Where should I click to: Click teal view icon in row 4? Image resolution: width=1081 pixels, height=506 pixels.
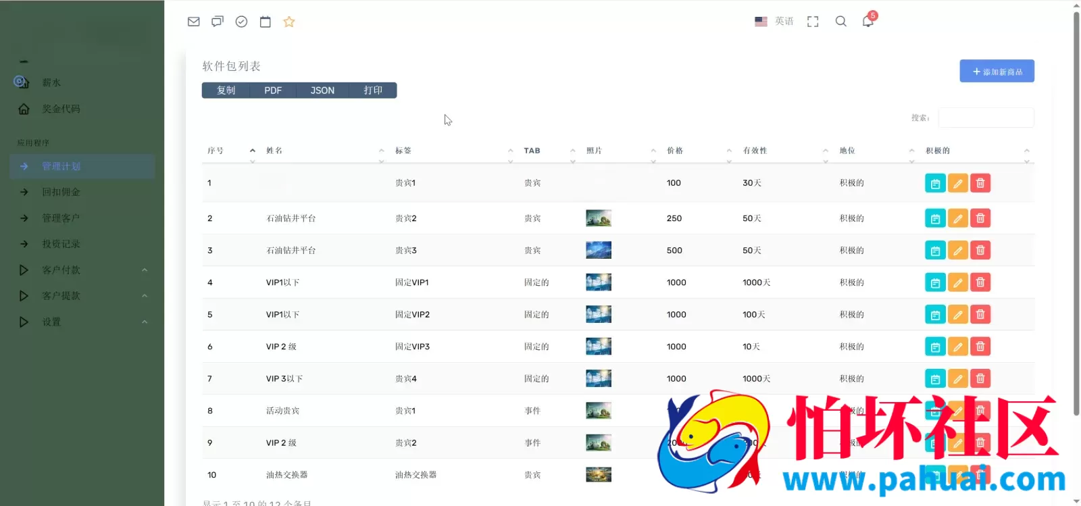[x=935, y=282]
